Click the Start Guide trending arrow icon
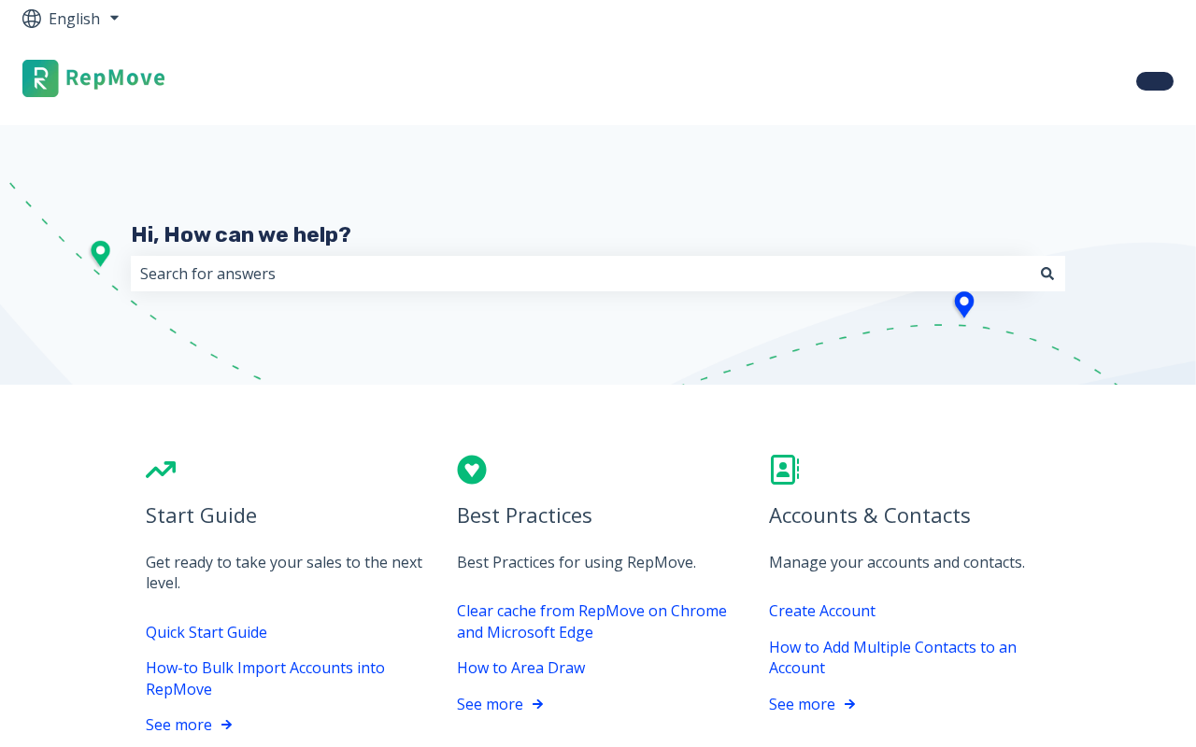 [x=161, y=470]
